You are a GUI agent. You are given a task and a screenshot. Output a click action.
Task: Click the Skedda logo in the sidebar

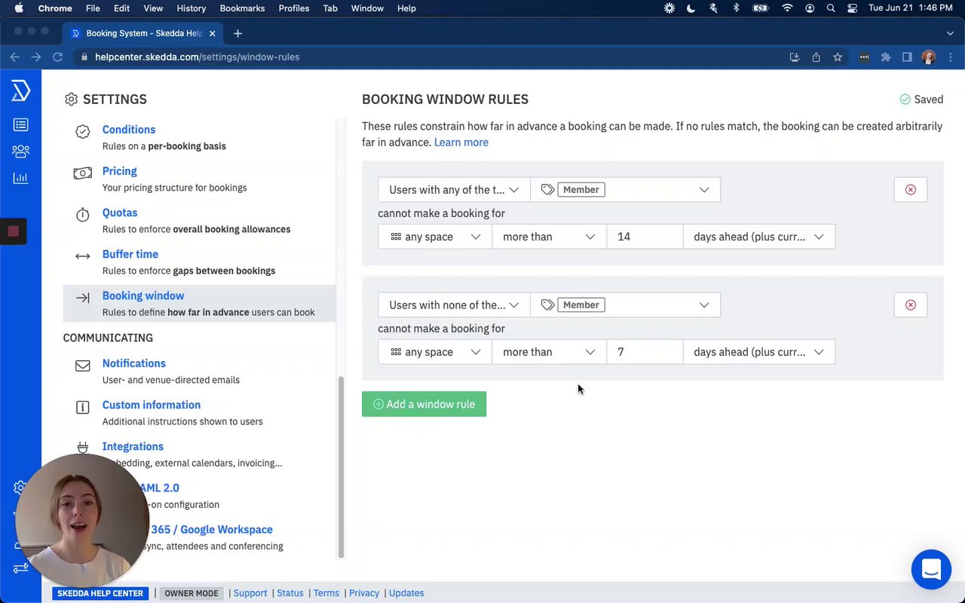tap(20, 91)
